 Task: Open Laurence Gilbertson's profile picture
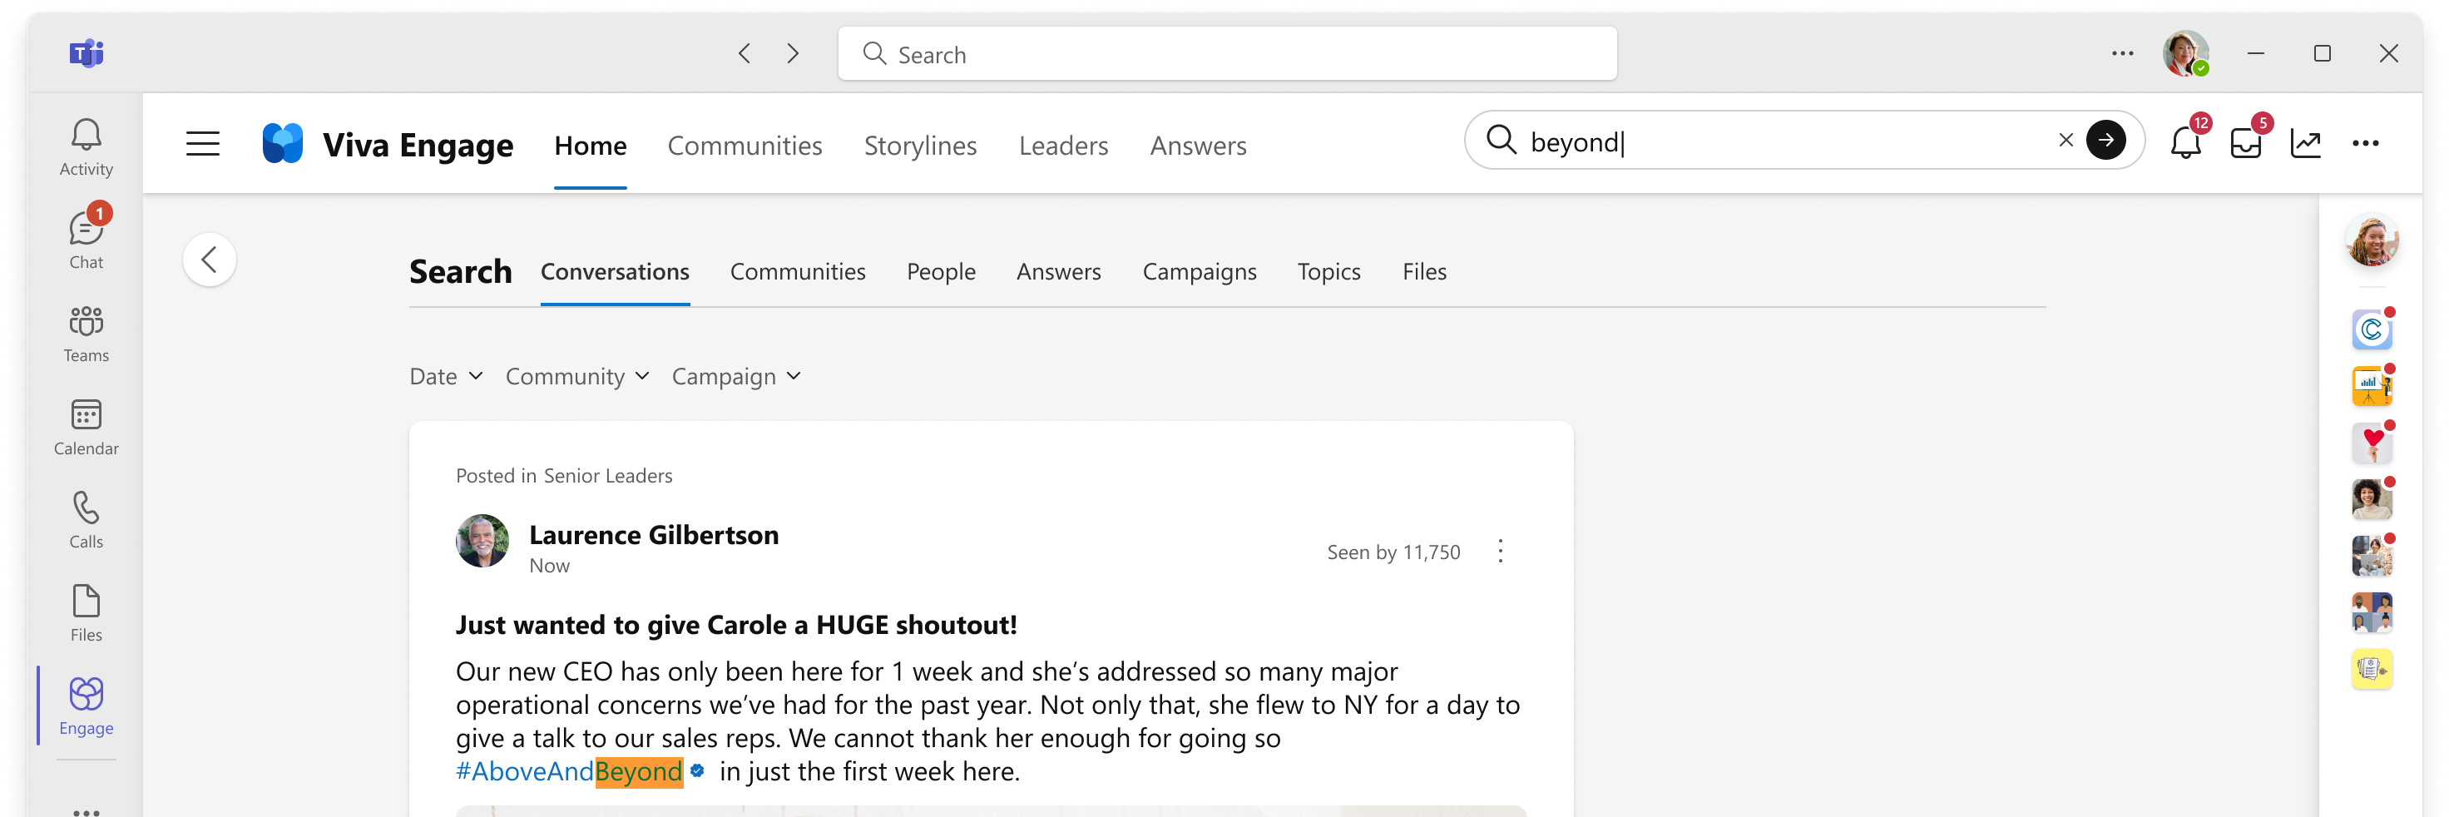pos(482,541)
